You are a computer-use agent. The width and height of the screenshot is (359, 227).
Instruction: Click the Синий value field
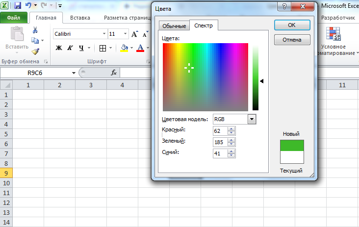point(220,153)
